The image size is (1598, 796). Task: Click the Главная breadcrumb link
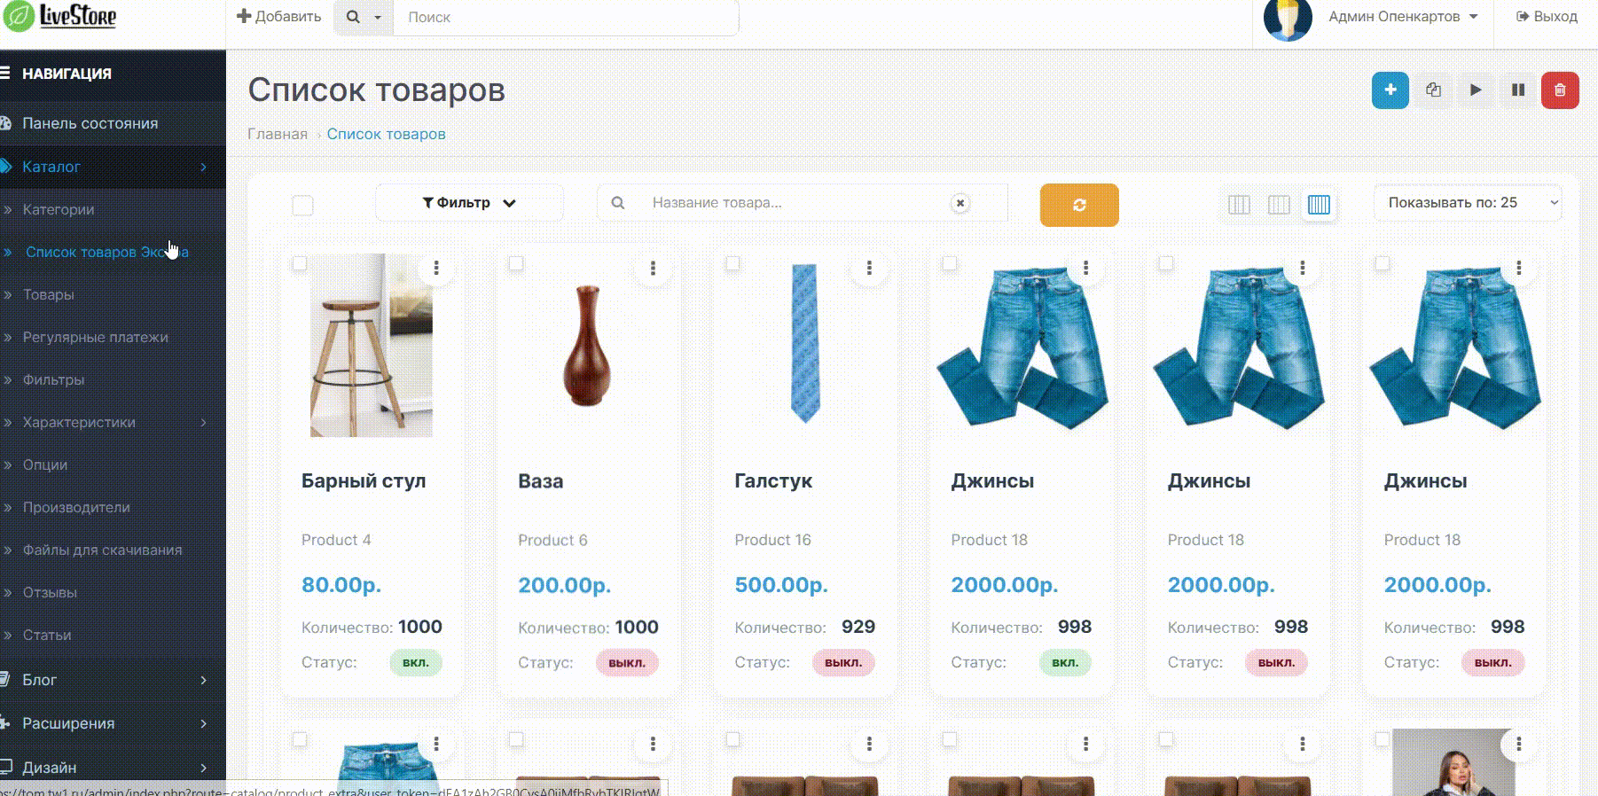278,134
